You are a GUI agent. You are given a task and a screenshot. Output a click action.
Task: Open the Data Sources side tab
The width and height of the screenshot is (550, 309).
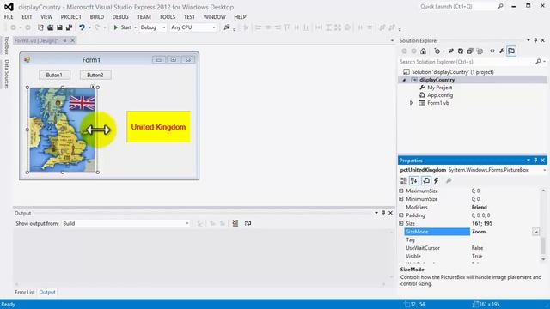tap(6, 74)
